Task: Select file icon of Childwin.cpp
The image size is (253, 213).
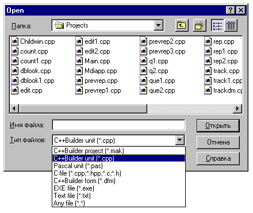Action: coord(15,41)
